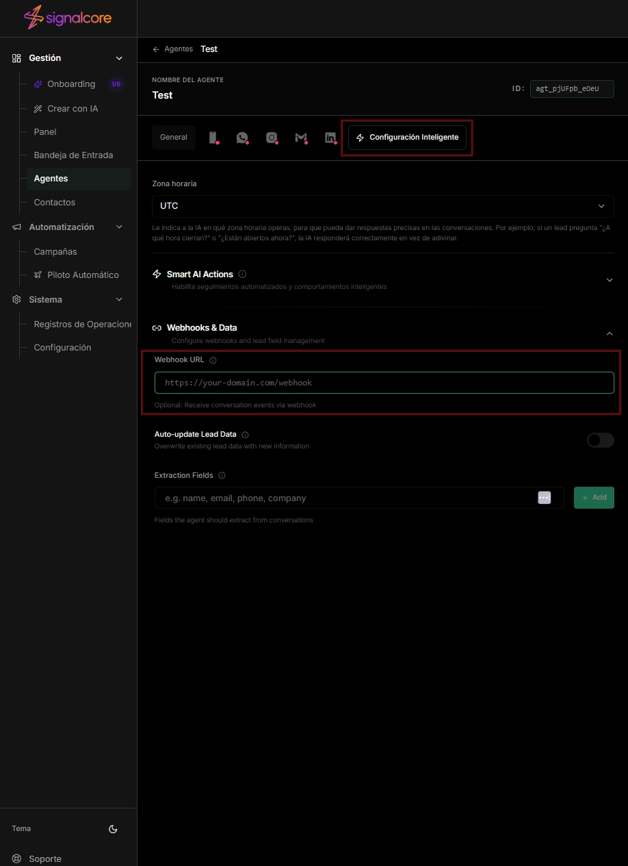
Task: Click the Gestión grid icon
Action: tap(16, 58)
